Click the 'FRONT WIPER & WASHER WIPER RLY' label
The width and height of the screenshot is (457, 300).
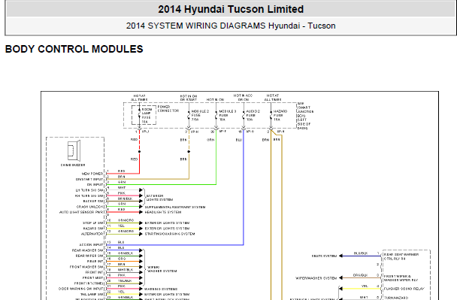pos(401,278)
